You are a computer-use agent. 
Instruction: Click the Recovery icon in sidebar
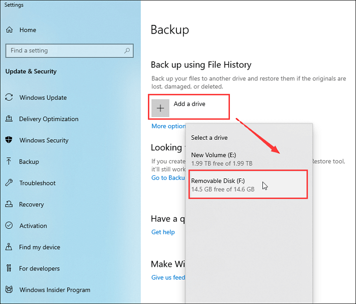tap(9, 204)
